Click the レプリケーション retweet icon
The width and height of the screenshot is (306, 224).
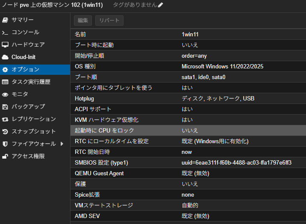point(5,119)
